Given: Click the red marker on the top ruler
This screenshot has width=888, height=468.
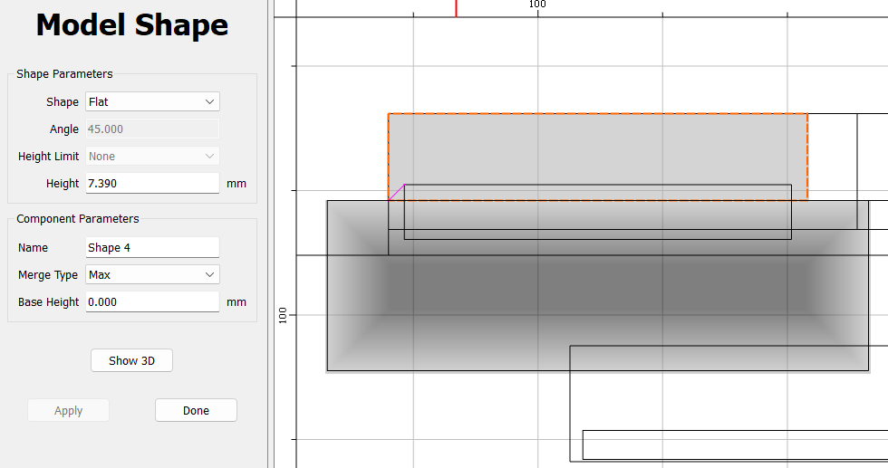Looking at the screenshot, I should 456,8.
